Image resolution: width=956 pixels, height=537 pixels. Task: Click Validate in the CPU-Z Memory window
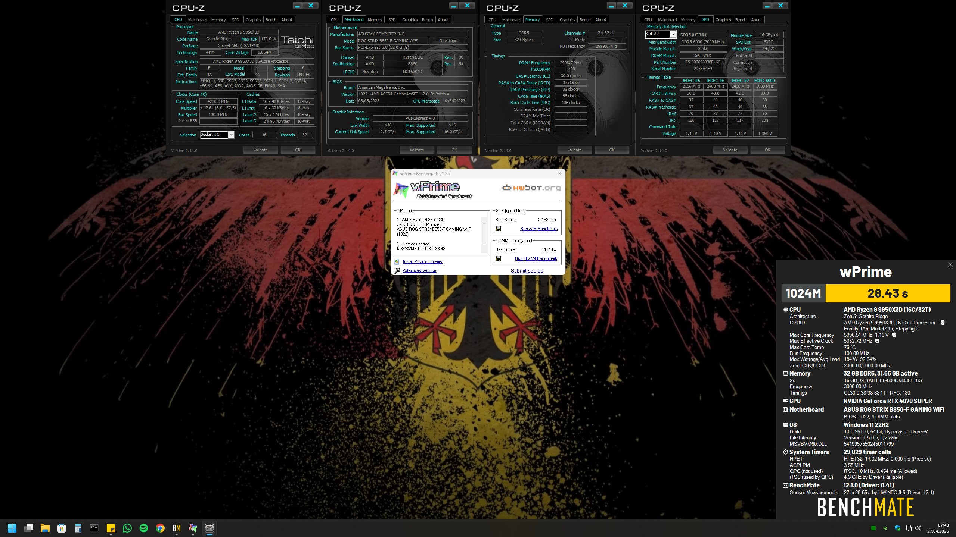point(574,150)
